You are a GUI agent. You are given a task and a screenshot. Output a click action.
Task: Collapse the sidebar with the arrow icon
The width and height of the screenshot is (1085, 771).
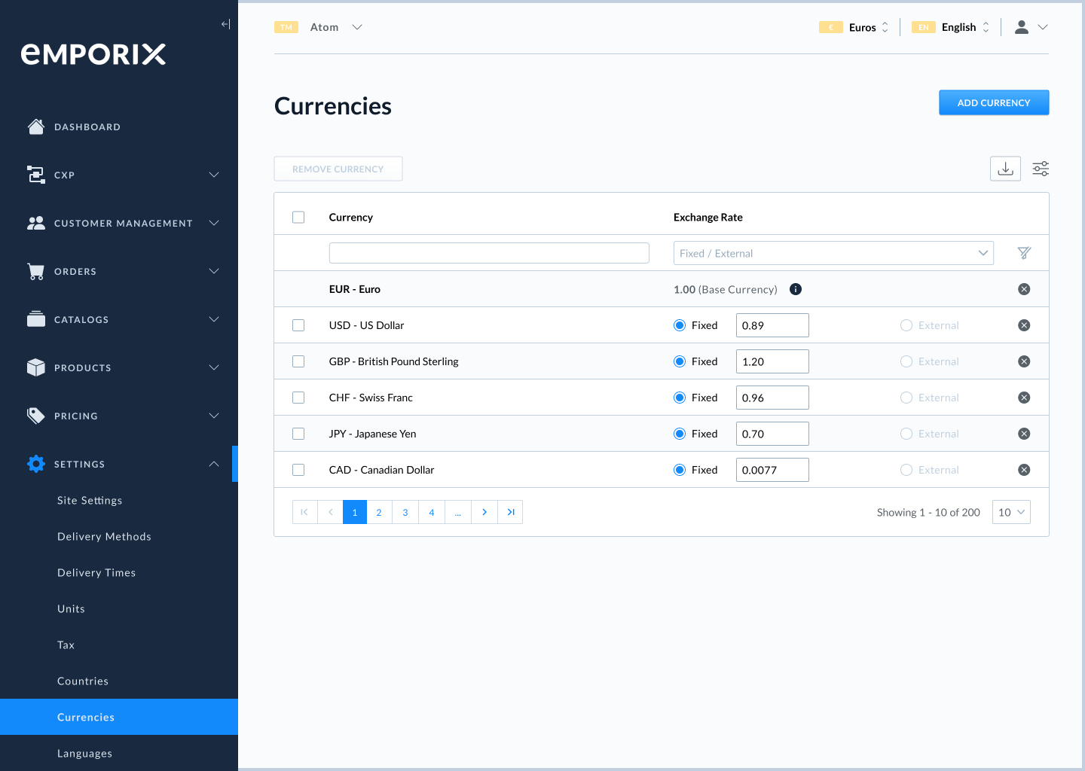[x=225, y=23]
